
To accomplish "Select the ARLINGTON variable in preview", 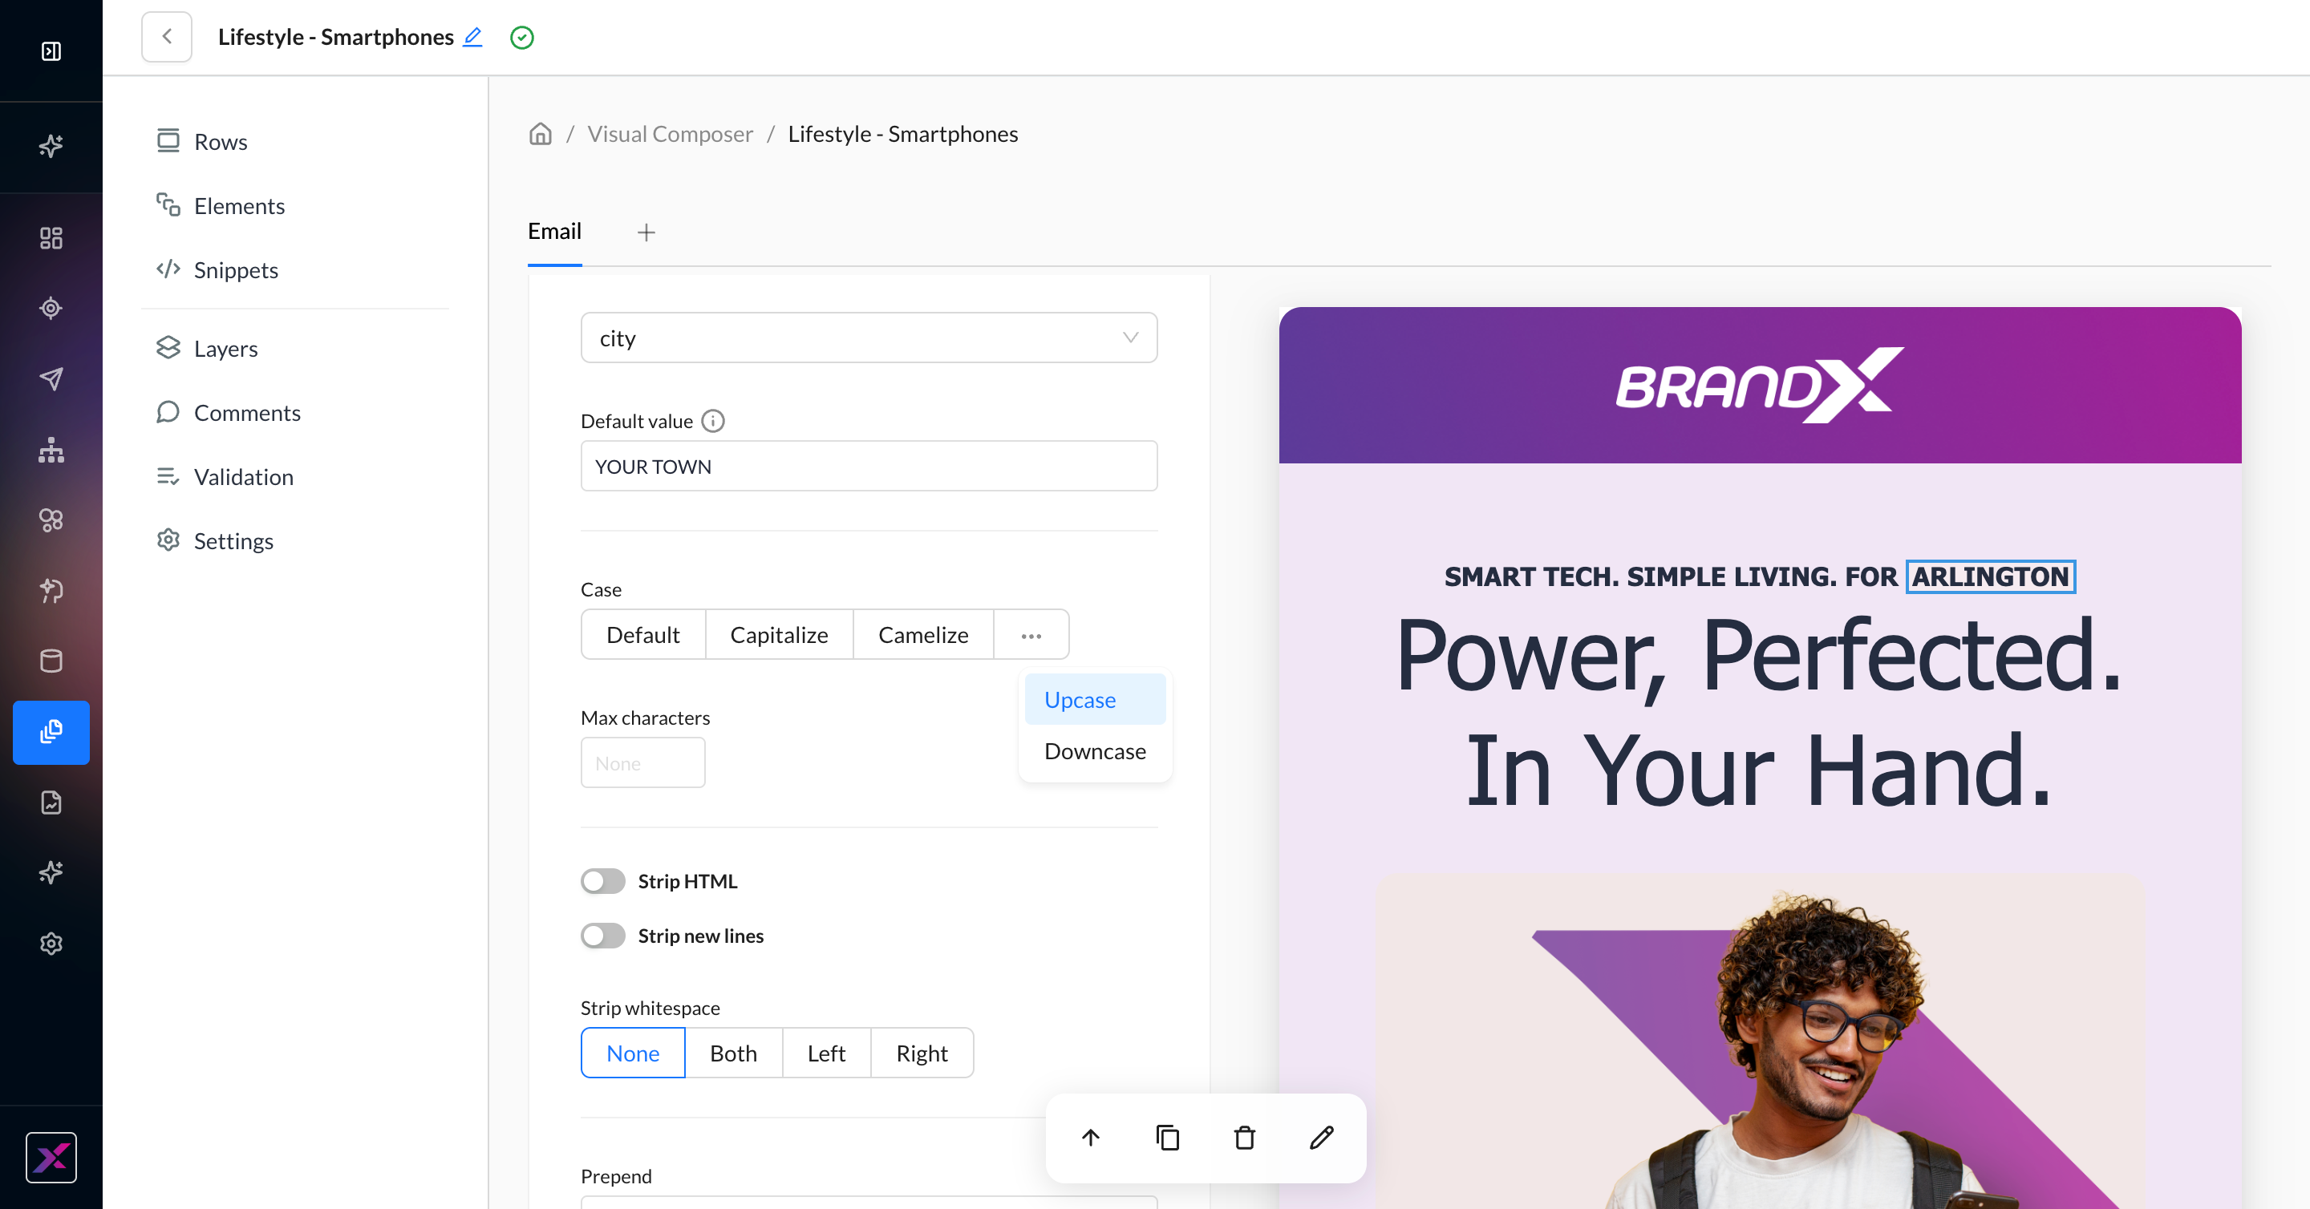I will click(1991, 576).
